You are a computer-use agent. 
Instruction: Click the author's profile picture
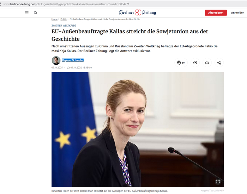pyautogui.click(x=56, y=60)
